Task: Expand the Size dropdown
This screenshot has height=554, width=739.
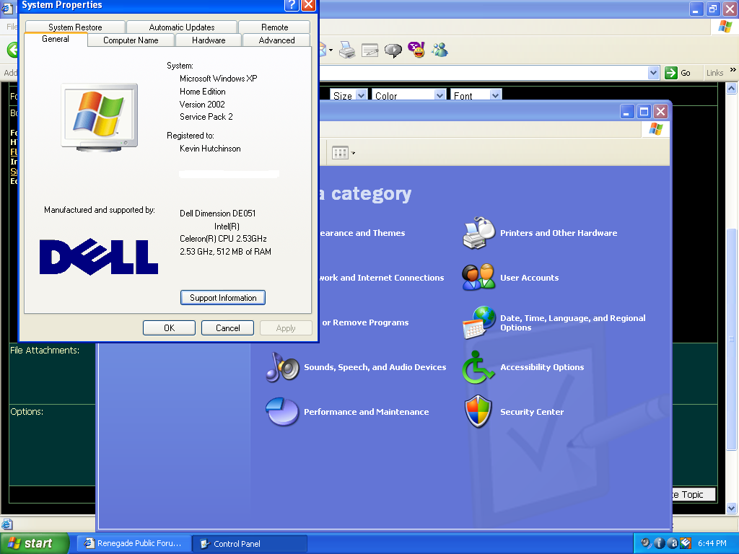Action: coord(361,95)
